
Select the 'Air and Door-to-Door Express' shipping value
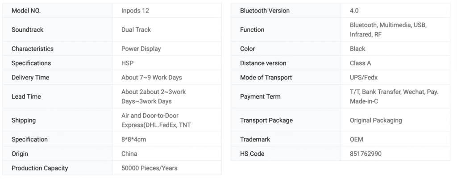[x=156, y=120]
